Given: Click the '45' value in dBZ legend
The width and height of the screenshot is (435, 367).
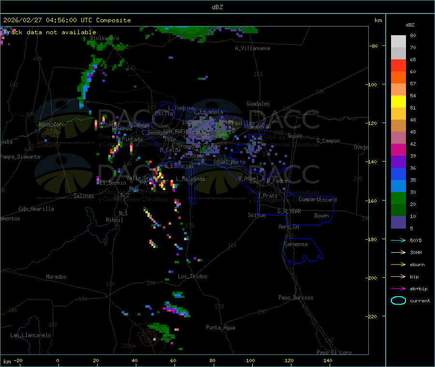Looking at the screenshot, I should point(413,132).
